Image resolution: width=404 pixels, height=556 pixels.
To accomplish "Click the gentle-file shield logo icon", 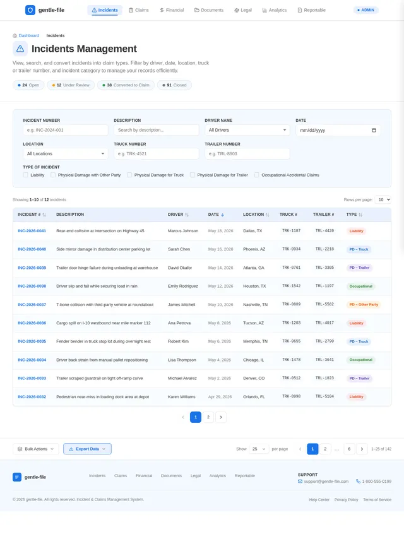I will pos(30,10).
